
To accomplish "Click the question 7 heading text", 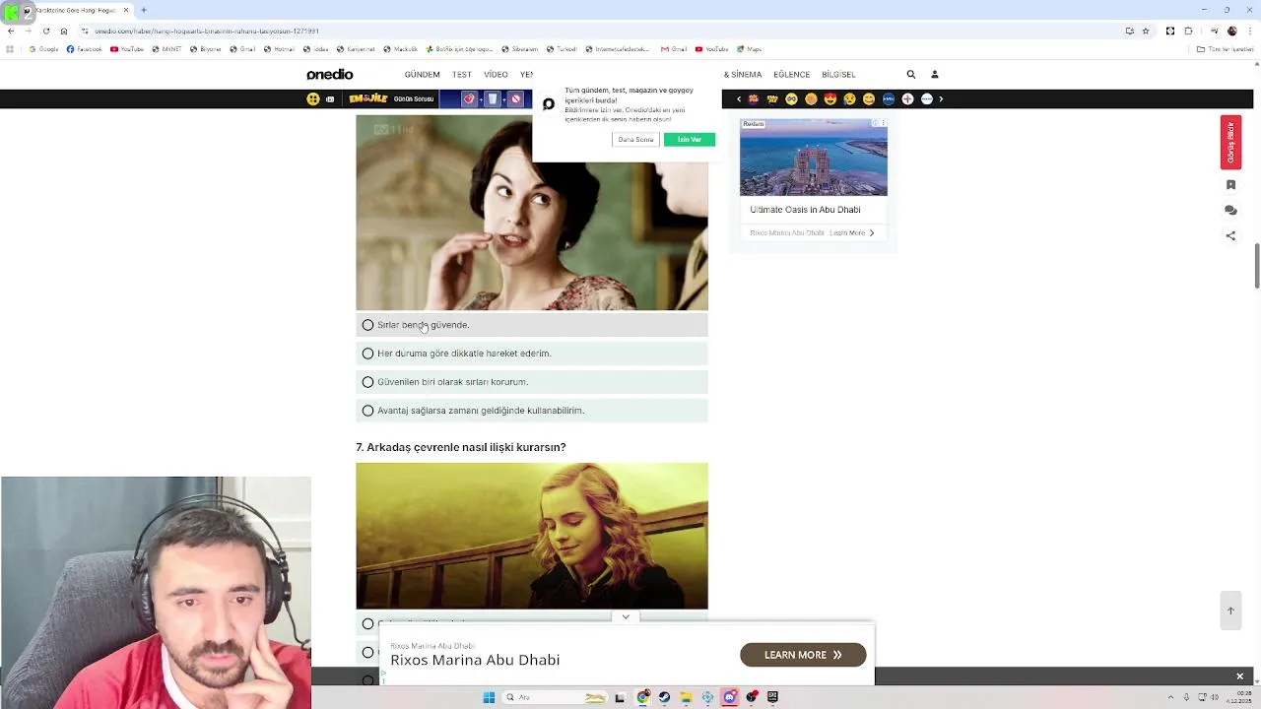I will click(461, 447).
